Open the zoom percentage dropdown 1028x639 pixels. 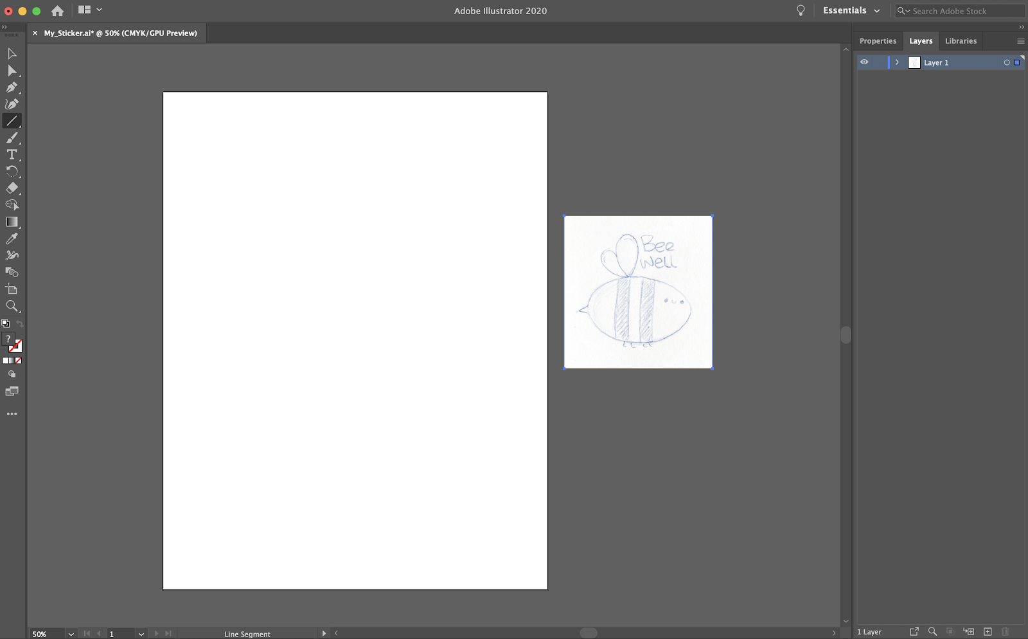(71, 633)
